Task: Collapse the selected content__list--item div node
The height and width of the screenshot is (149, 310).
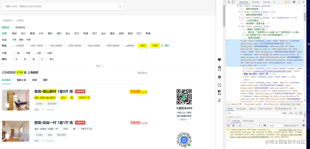Action: tap(241, 40)
